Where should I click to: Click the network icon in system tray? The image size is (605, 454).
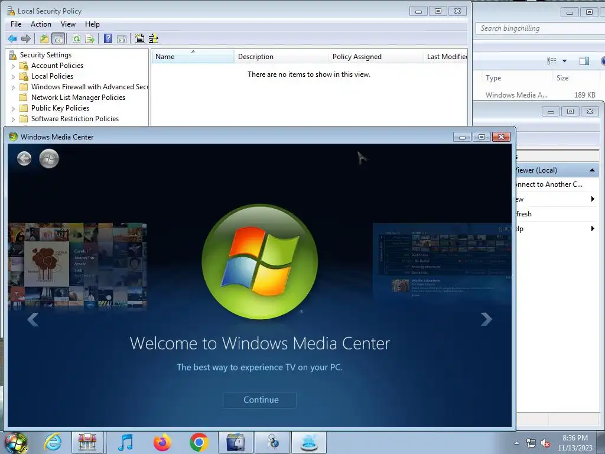(x=531, y=443)
